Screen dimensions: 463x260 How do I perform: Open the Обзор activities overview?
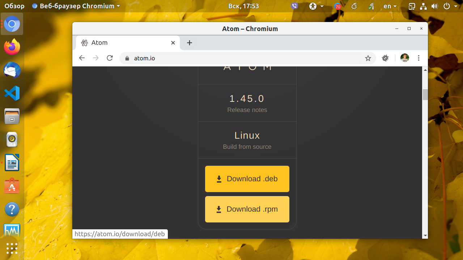(x=14, y=6)
